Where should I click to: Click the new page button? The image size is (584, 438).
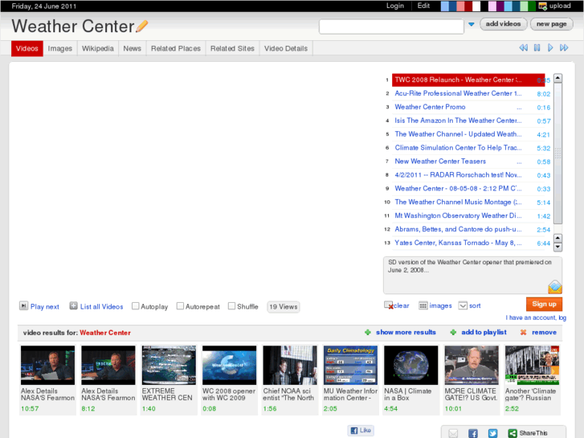[552, 24]
